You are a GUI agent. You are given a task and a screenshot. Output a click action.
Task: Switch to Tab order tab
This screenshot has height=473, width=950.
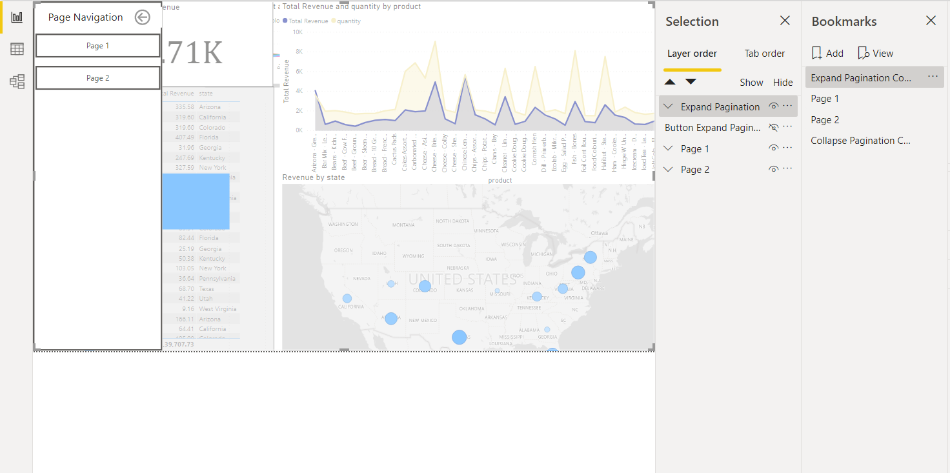point(765,54)
